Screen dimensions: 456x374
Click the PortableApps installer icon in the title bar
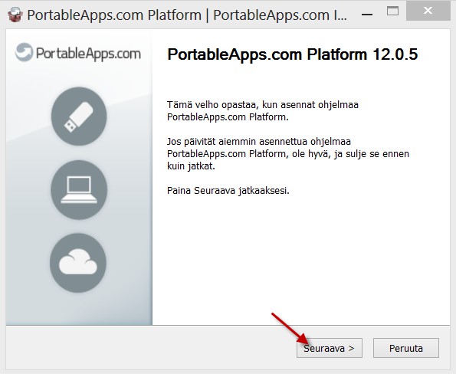pyautogui.click(x=15, y=15)
